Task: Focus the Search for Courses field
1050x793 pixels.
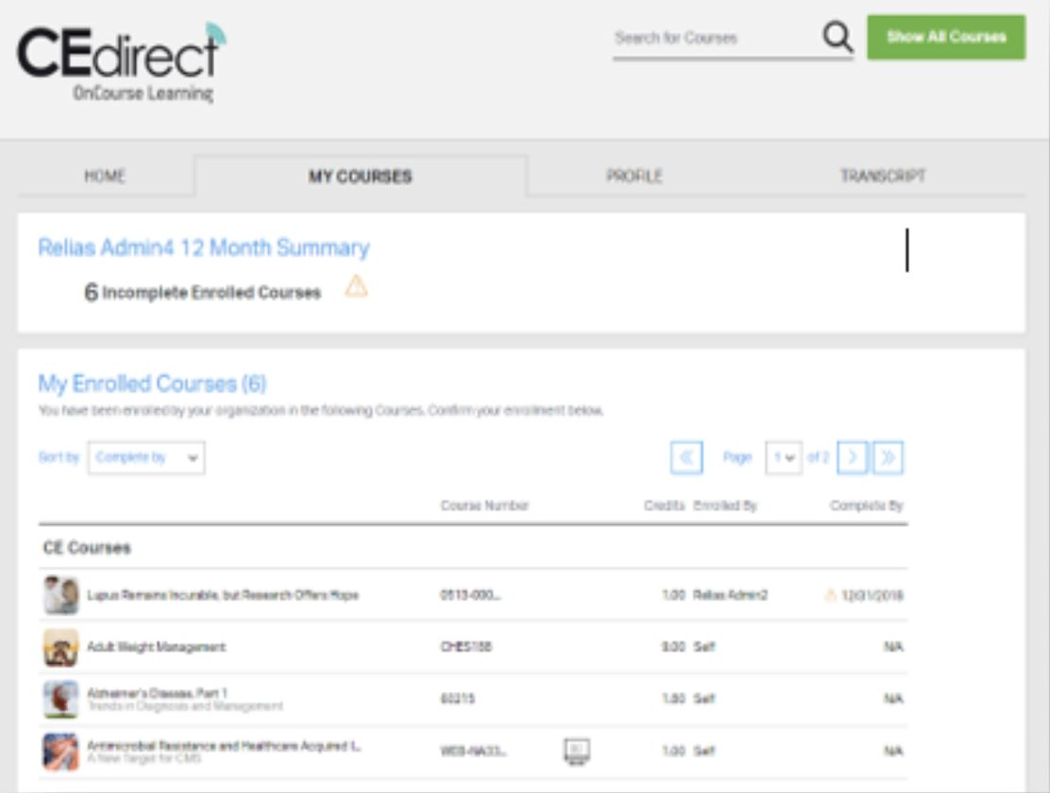Action: coord(717,38)
